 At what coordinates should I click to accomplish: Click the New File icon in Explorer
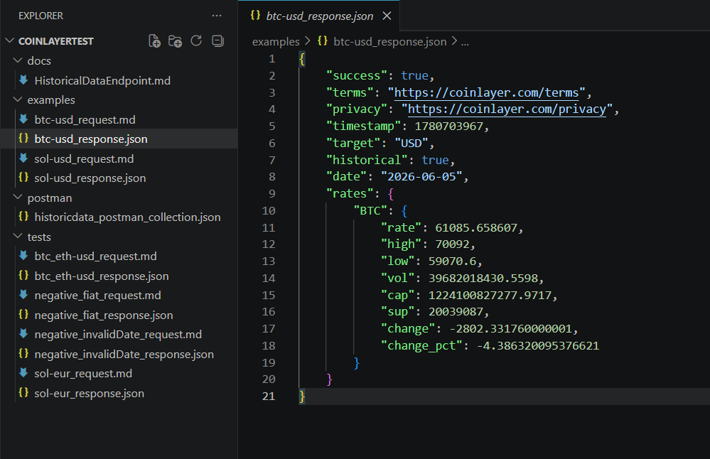click(154, 41)
